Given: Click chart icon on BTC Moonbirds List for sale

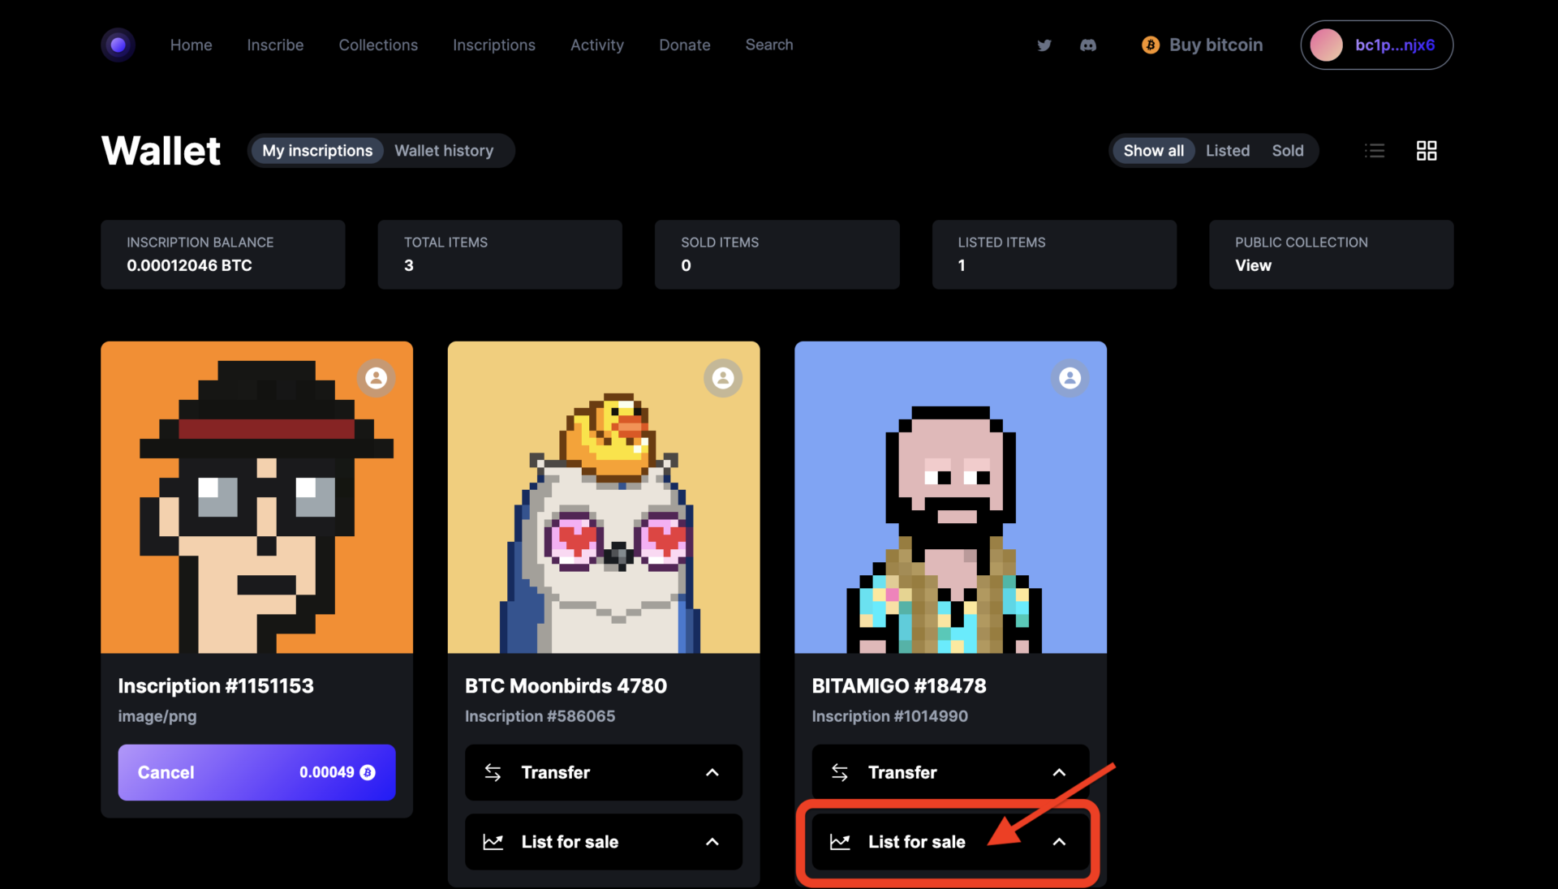Looking at the screenshot, I should click(493, 842).
